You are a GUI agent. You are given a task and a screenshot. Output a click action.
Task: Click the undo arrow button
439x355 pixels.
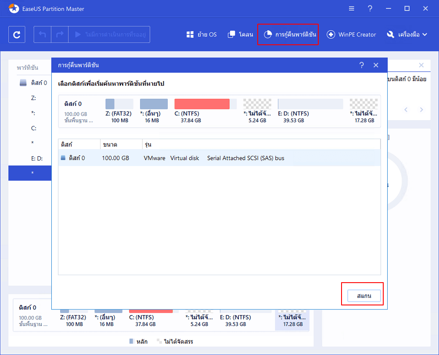click(42, 34)
